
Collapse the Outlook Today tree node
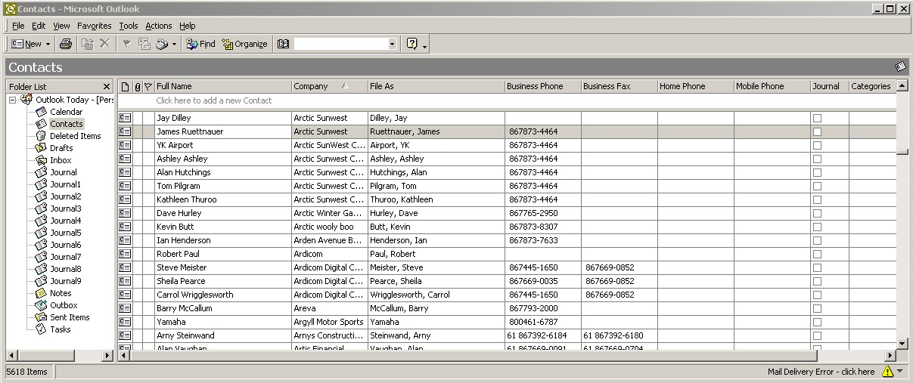click(x=13, y=100)
